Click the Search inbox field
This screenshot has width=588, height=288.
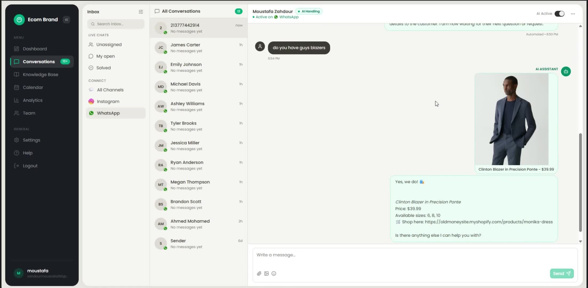(x=116, y=24)
